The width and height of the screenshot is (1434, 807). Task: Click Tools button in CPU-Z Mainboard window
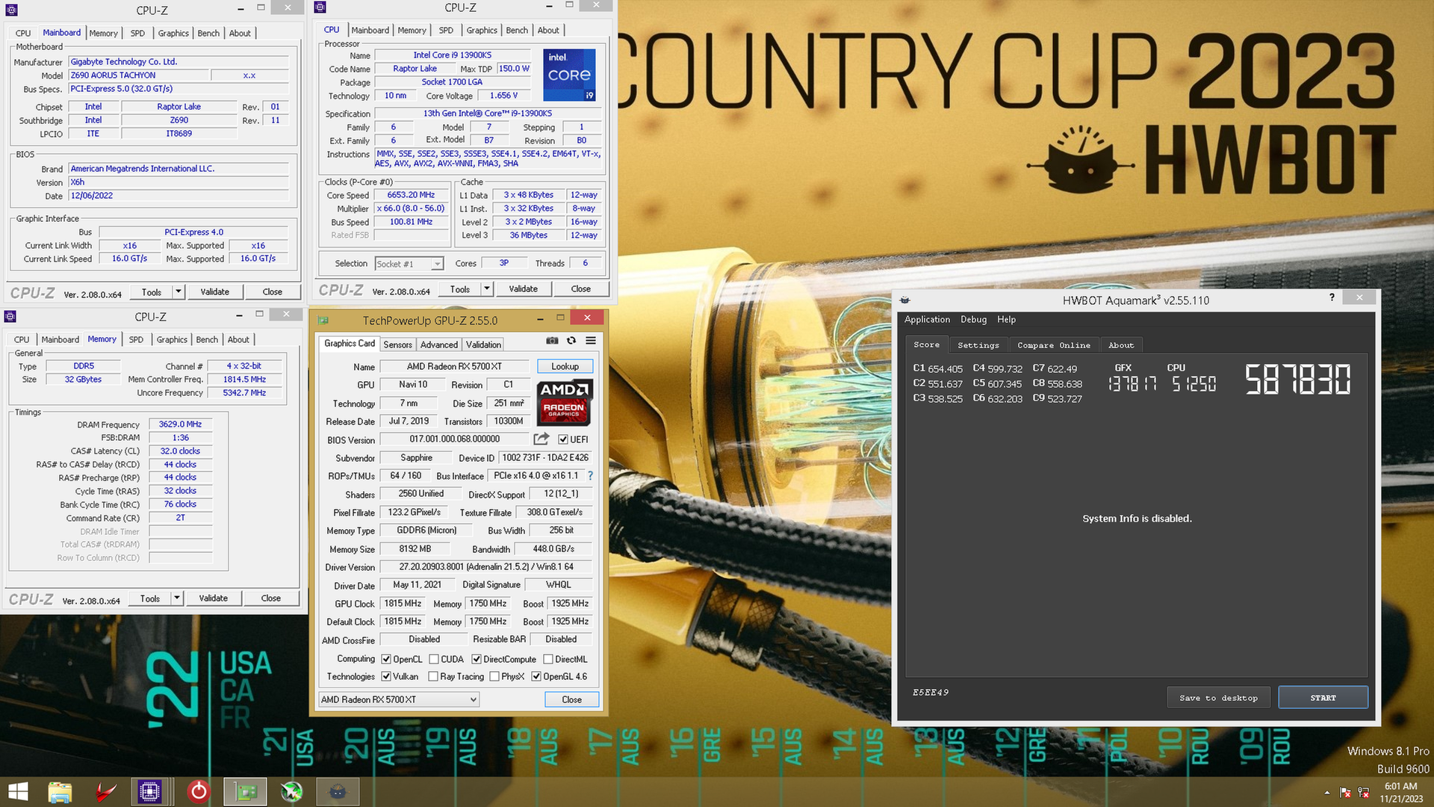pos(152,292)
